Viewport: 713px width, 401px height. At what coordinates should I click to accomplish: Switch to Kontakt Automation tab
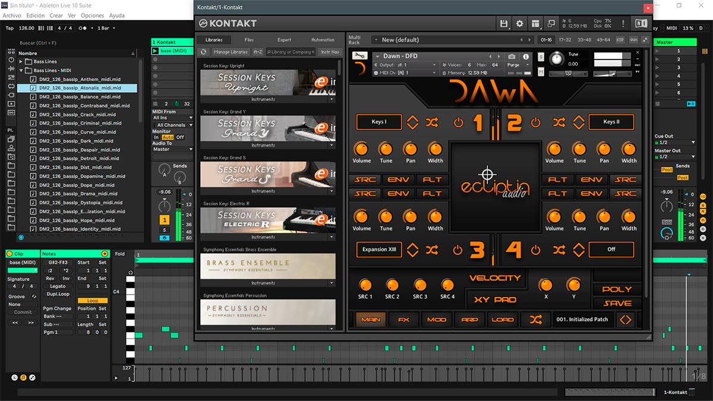[323, 40]
